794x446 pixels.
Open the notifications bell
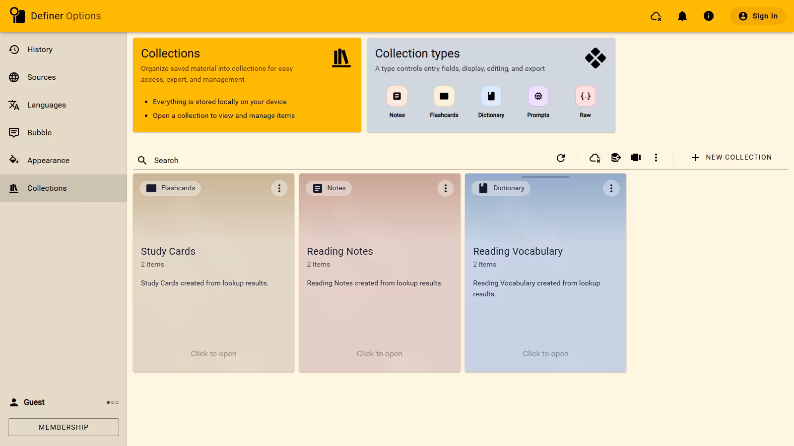pos(682,16)
